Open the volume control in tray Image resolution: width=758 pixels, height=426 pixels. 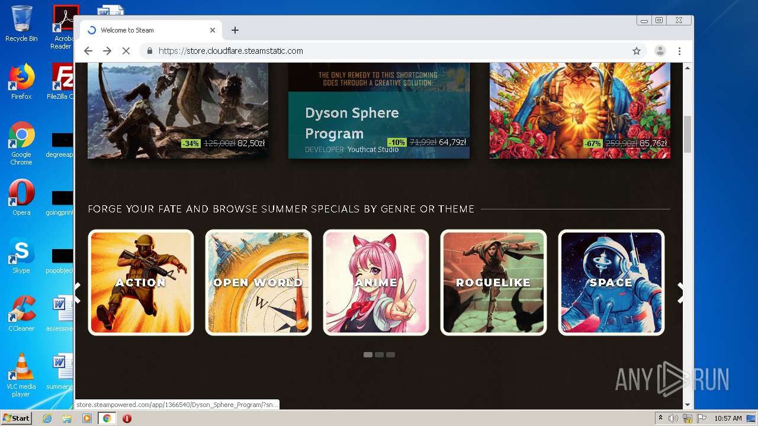[x=673, y=418]
